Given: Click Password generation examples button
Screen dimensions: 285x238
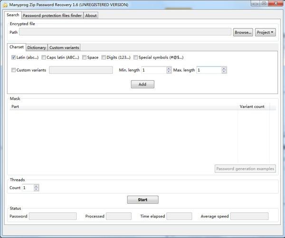Looking at the screenshot, I should click(245, 169).
